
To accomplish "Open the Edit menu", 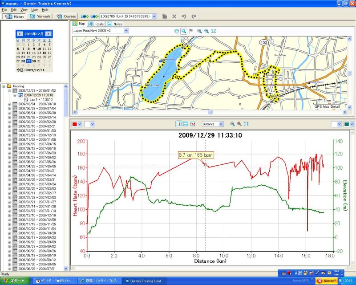I will point(14,10).
